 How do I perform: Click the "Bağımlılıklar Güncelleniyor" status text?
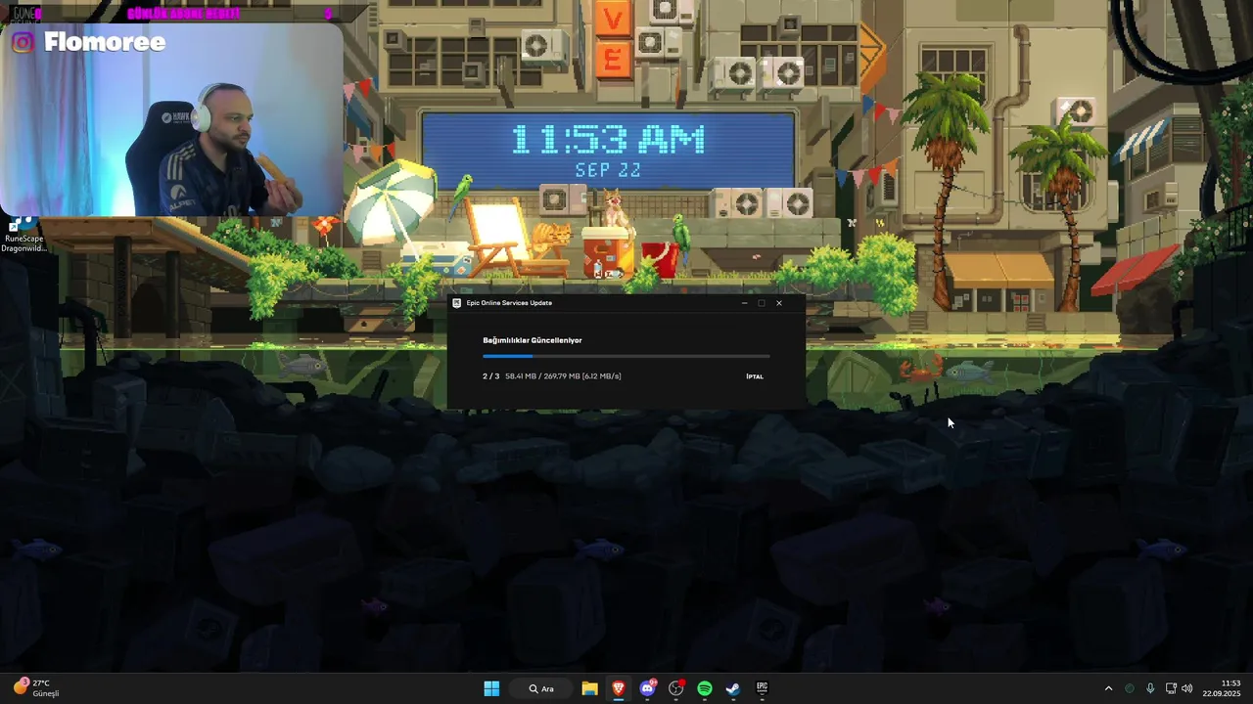[533, 340]
